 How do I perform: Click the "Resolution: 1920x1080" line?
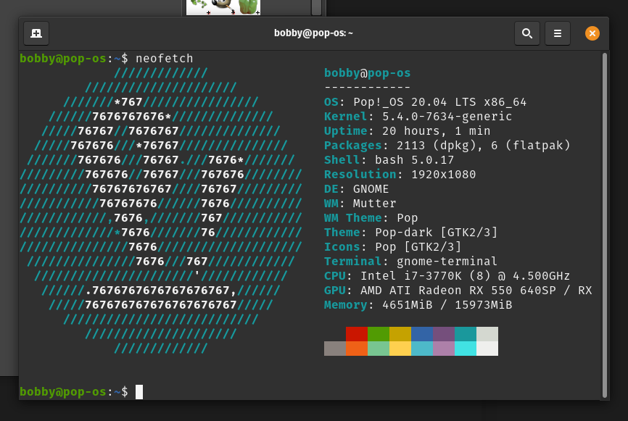pyautogui.click(x=400, y=175)
